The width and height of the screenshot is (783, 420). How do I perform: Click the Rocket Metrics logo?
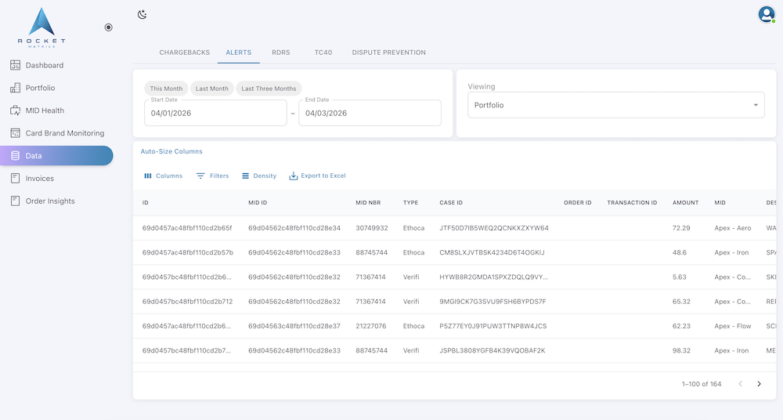(41, 27)
